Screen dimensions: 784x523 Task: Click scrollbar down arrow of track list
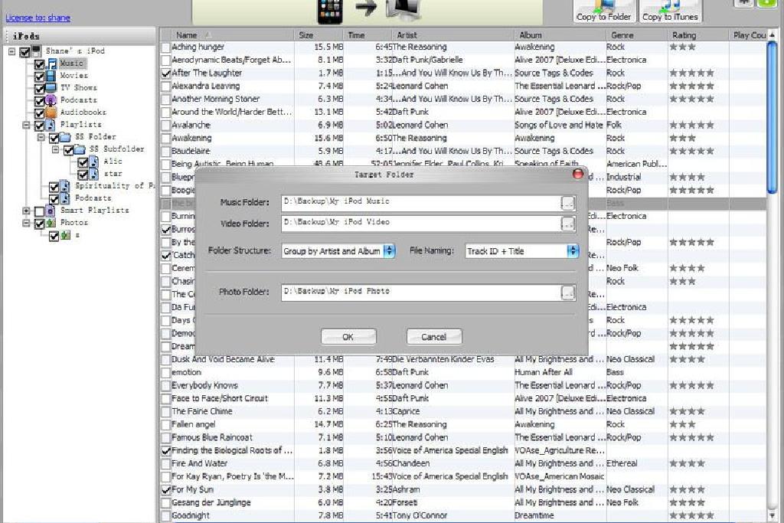point(773,515)
